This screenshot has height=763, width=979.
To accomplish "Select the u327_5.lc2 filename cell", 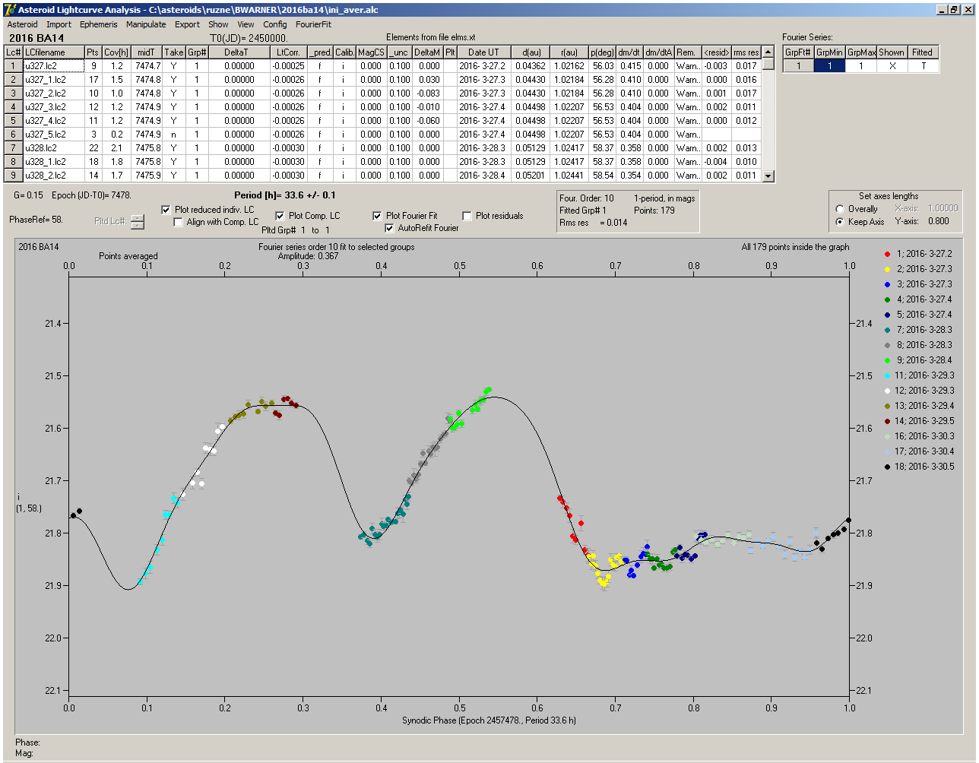I will pos(53,135).
